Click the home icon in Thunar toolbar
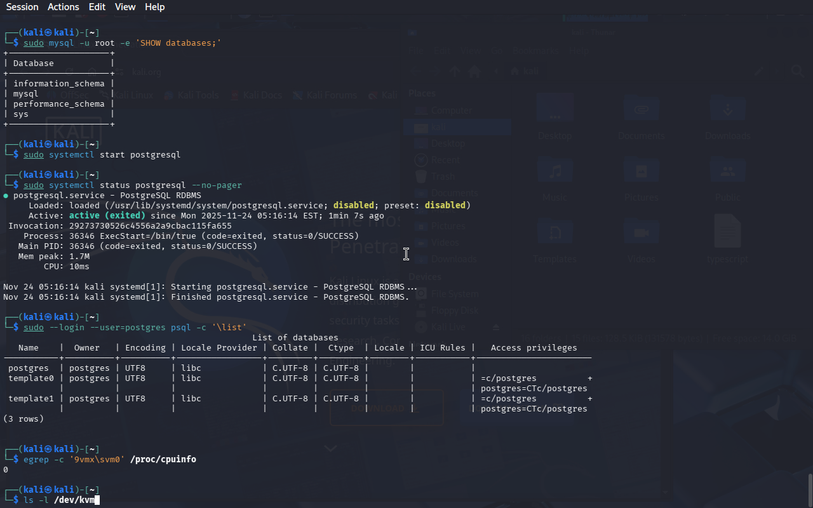The width and height of the screenshot is (813, 508). 474,71
